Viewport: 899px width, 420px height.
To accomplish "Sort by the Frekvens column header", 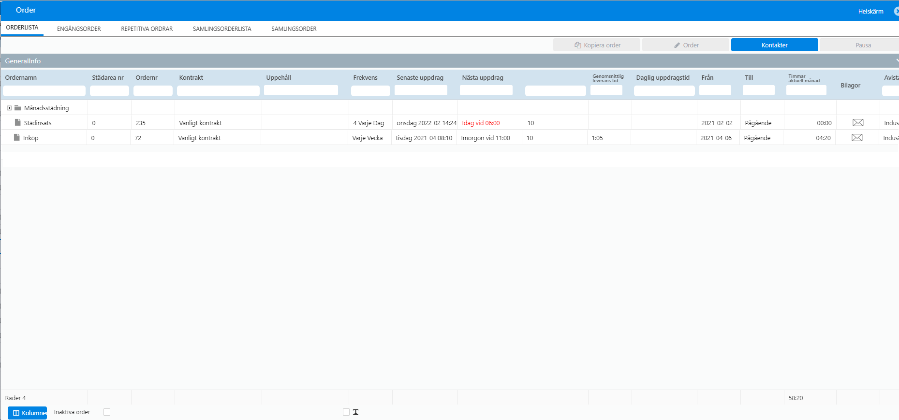I will 365,77.
